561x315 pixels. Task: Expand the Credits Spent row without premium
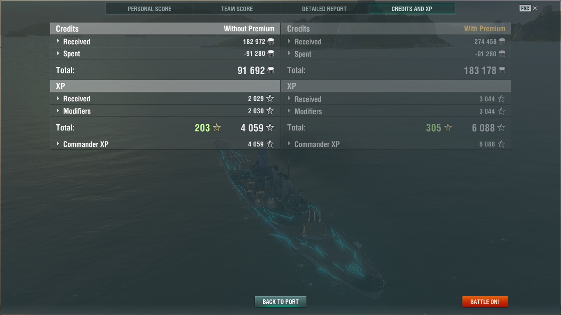165,53
